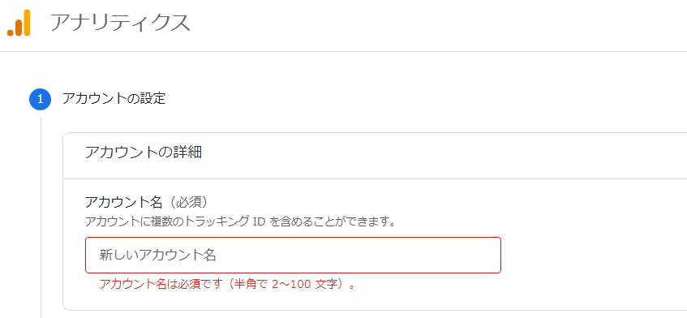This screenshot has width=687, height=318.
Task: Click the red アカウント名は必須です error message
Action: click(x=227, y=285)
